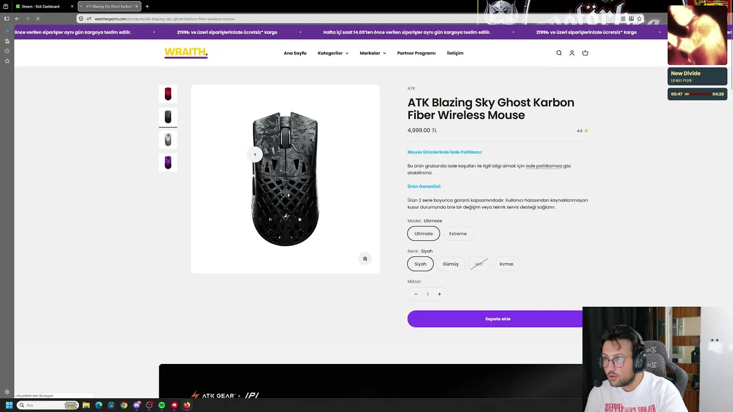Stop page loading with the X button
The image size is (733, 412).
pyautogui.click(x=37, y=18)
